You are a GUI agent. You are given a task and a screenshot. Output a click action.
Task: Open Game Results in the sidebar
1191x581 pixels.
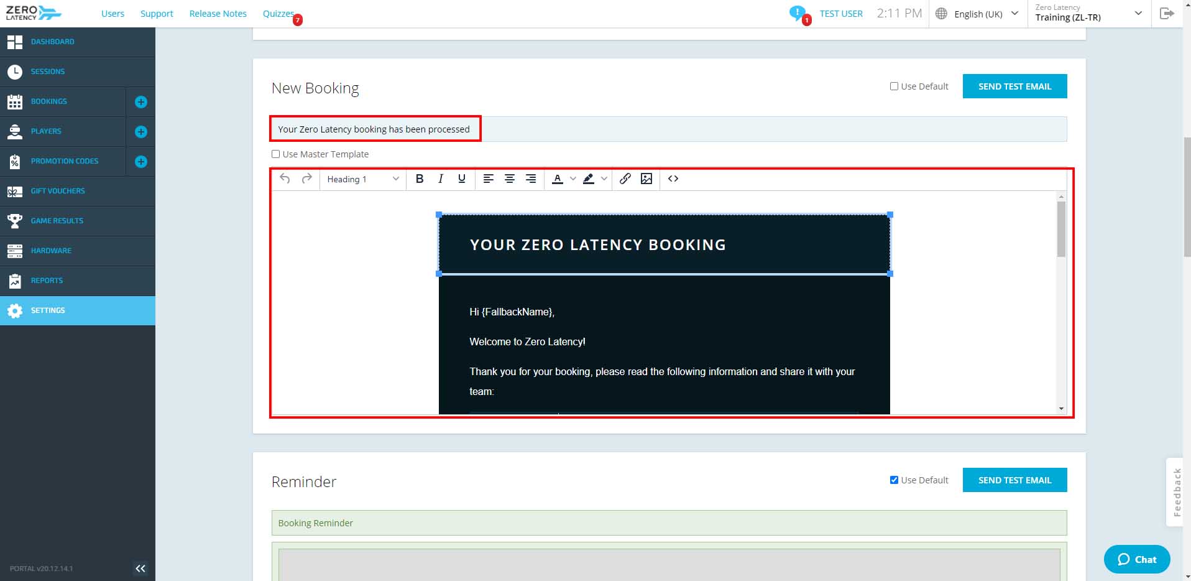click(x=78, y=221)
